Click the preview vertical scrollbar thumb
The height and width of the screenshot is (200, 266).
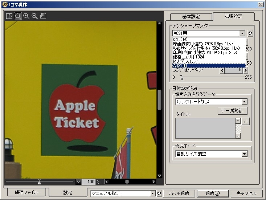[x=159, y=100]
